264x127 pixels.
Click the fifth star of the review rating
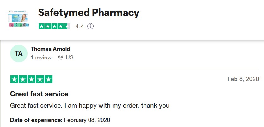coord(48,79)
